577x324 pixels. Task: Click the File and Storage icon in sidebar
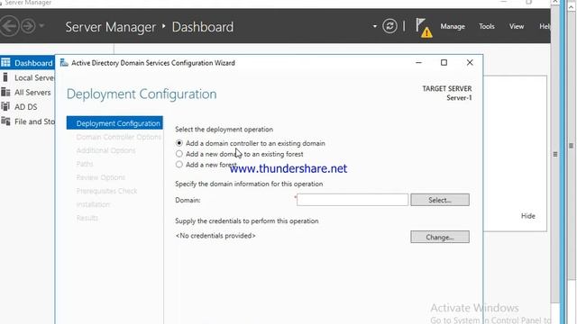click(x=5, y=121)
